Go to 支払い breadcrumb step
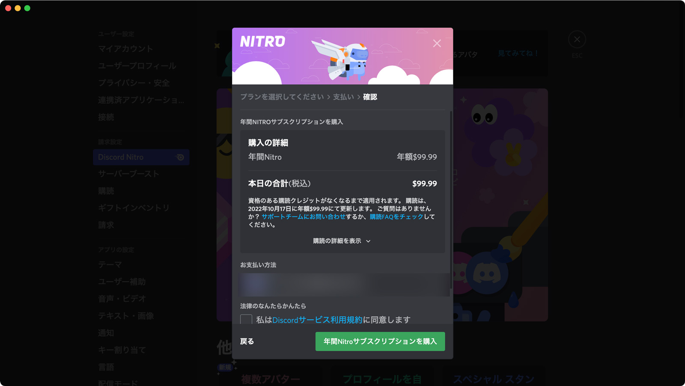This screenshot has height=386, width=685. pos(343,97)
